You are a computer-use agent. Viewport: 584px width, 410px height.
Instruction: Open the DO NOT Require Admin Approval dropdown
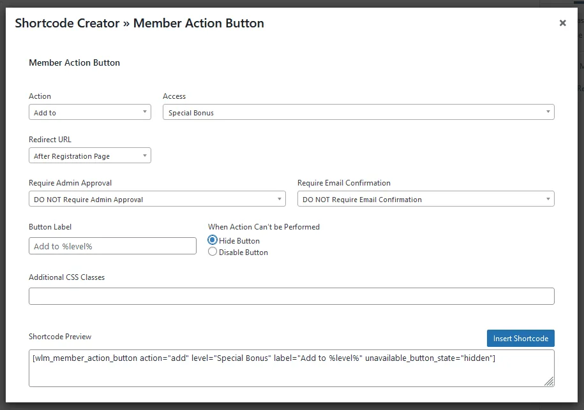click(x=157, y=199)
